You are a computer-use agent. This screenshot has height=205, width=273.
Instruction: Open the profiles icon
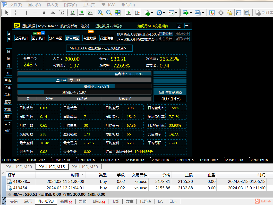[x=198, y=13]
